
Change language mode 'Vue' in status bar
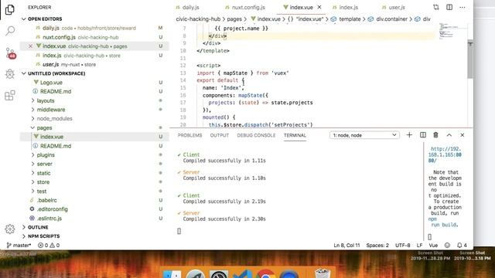[x=433, y=245]
